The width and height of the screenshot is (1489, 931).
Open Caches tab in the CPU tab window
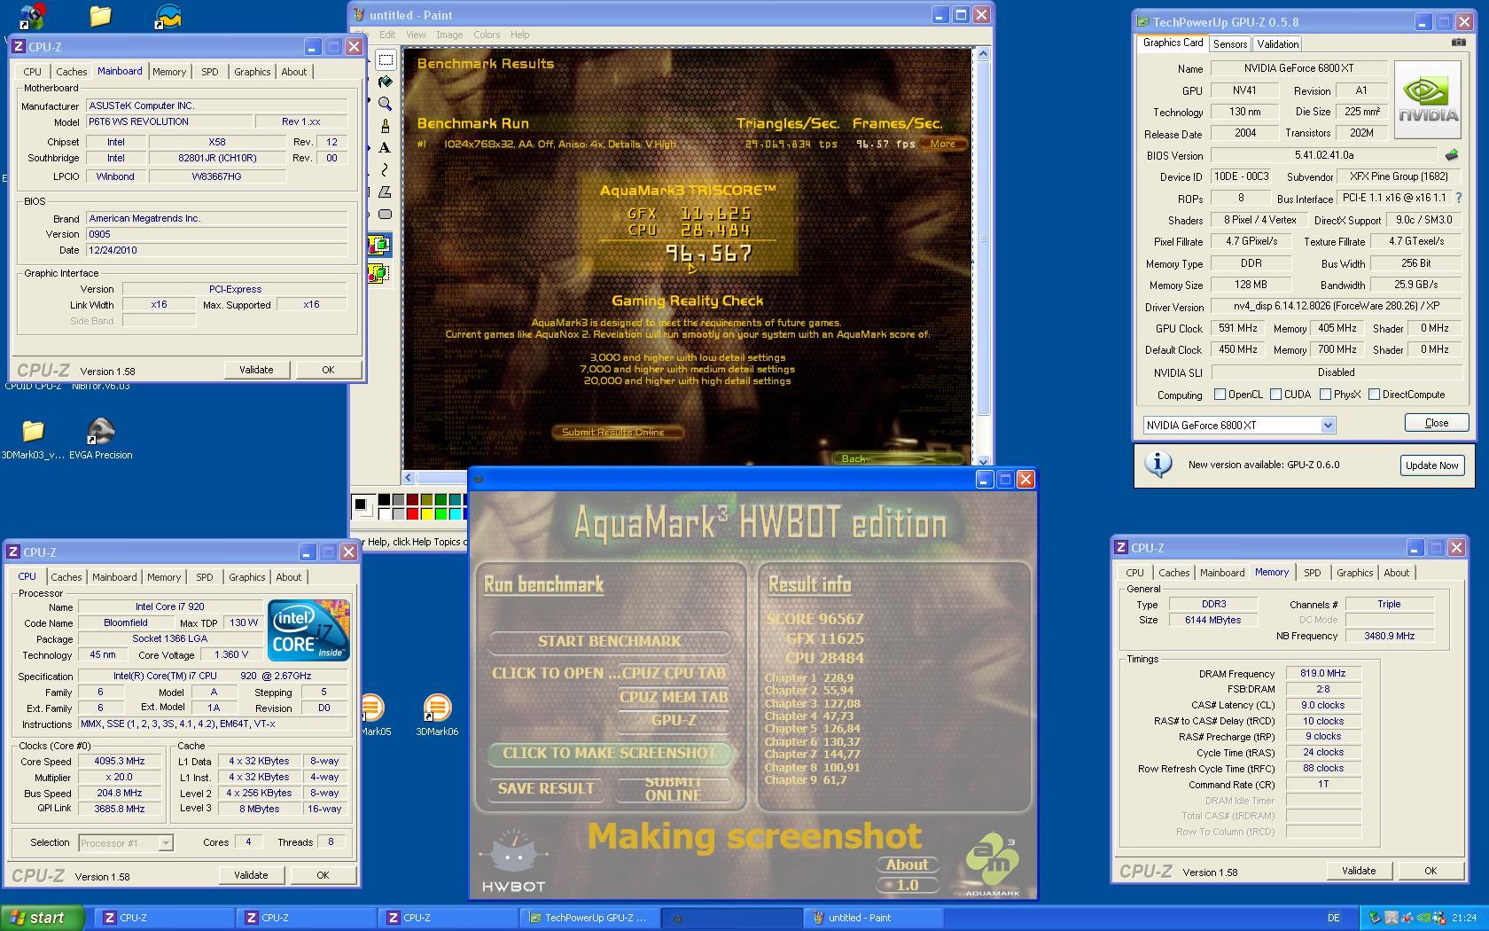click(x=66, y=577)
